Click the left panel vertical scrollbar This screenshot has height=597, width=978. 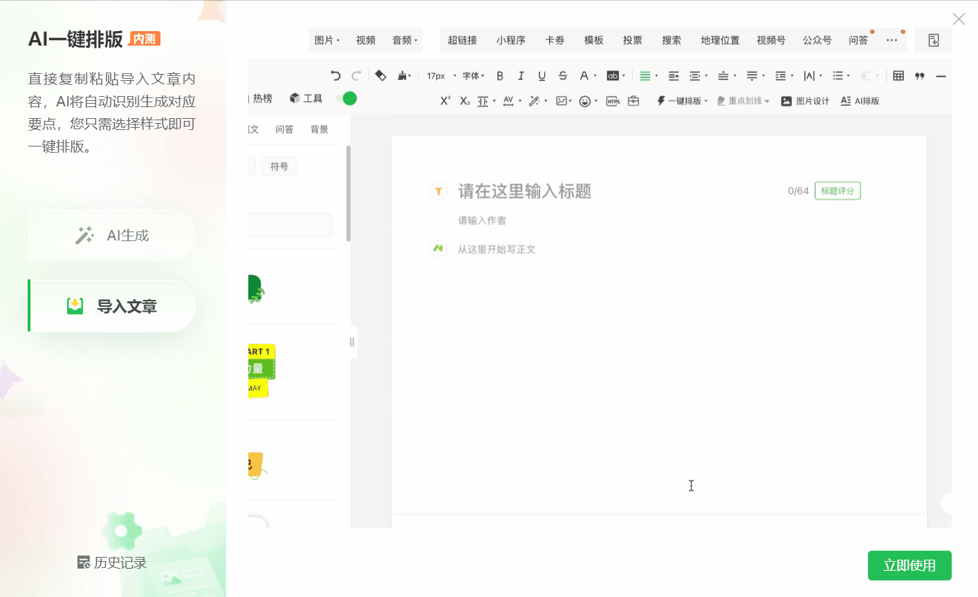pyautogui.click(x=348, y=193)
